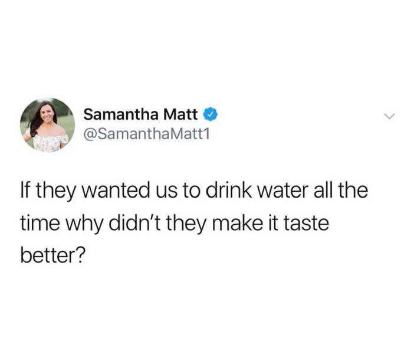This screenshot has height=354, width=414.
Task: Click the word "time" on second line
Action: 40,223
